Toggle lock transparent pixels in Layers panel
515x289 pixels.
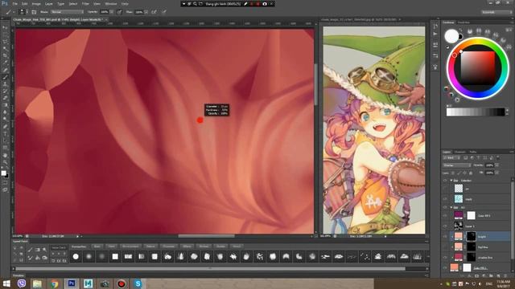[x=453, y=173]
